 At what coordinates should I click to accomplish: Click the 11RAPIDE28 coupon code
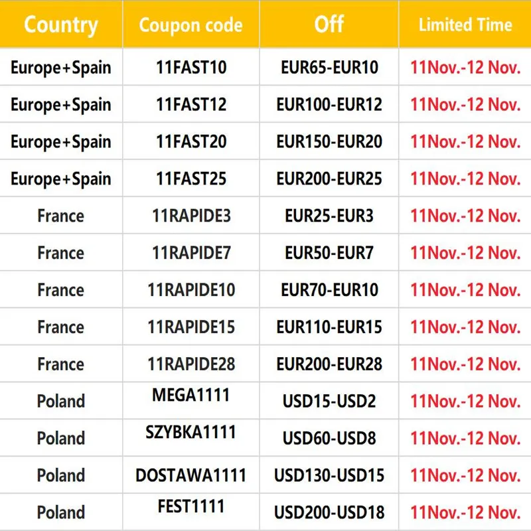coord(191,364)
